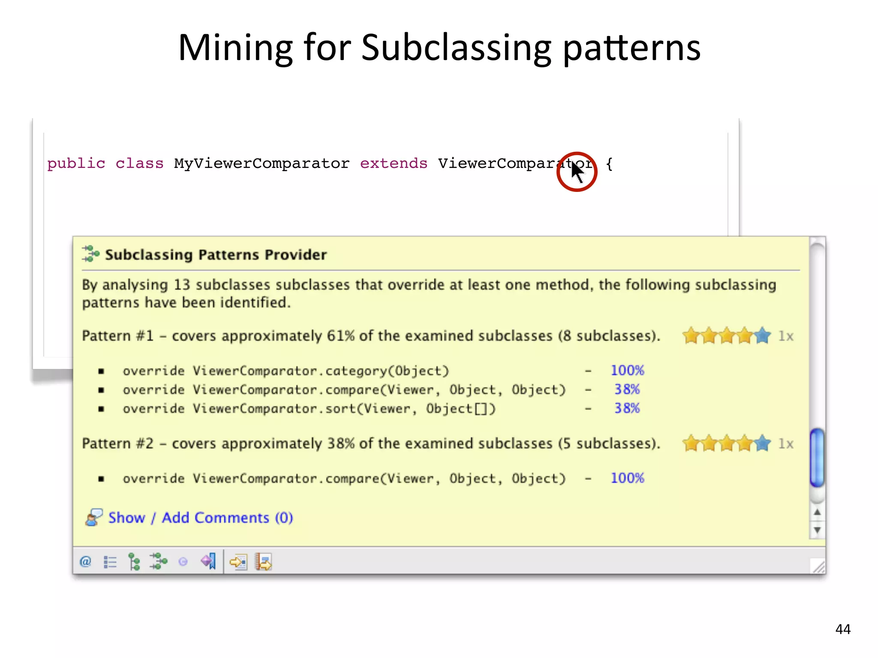Click '1x' rating count beside Pattern #2
This screenshot has width=878, height=658.
[x=786, y=443]
